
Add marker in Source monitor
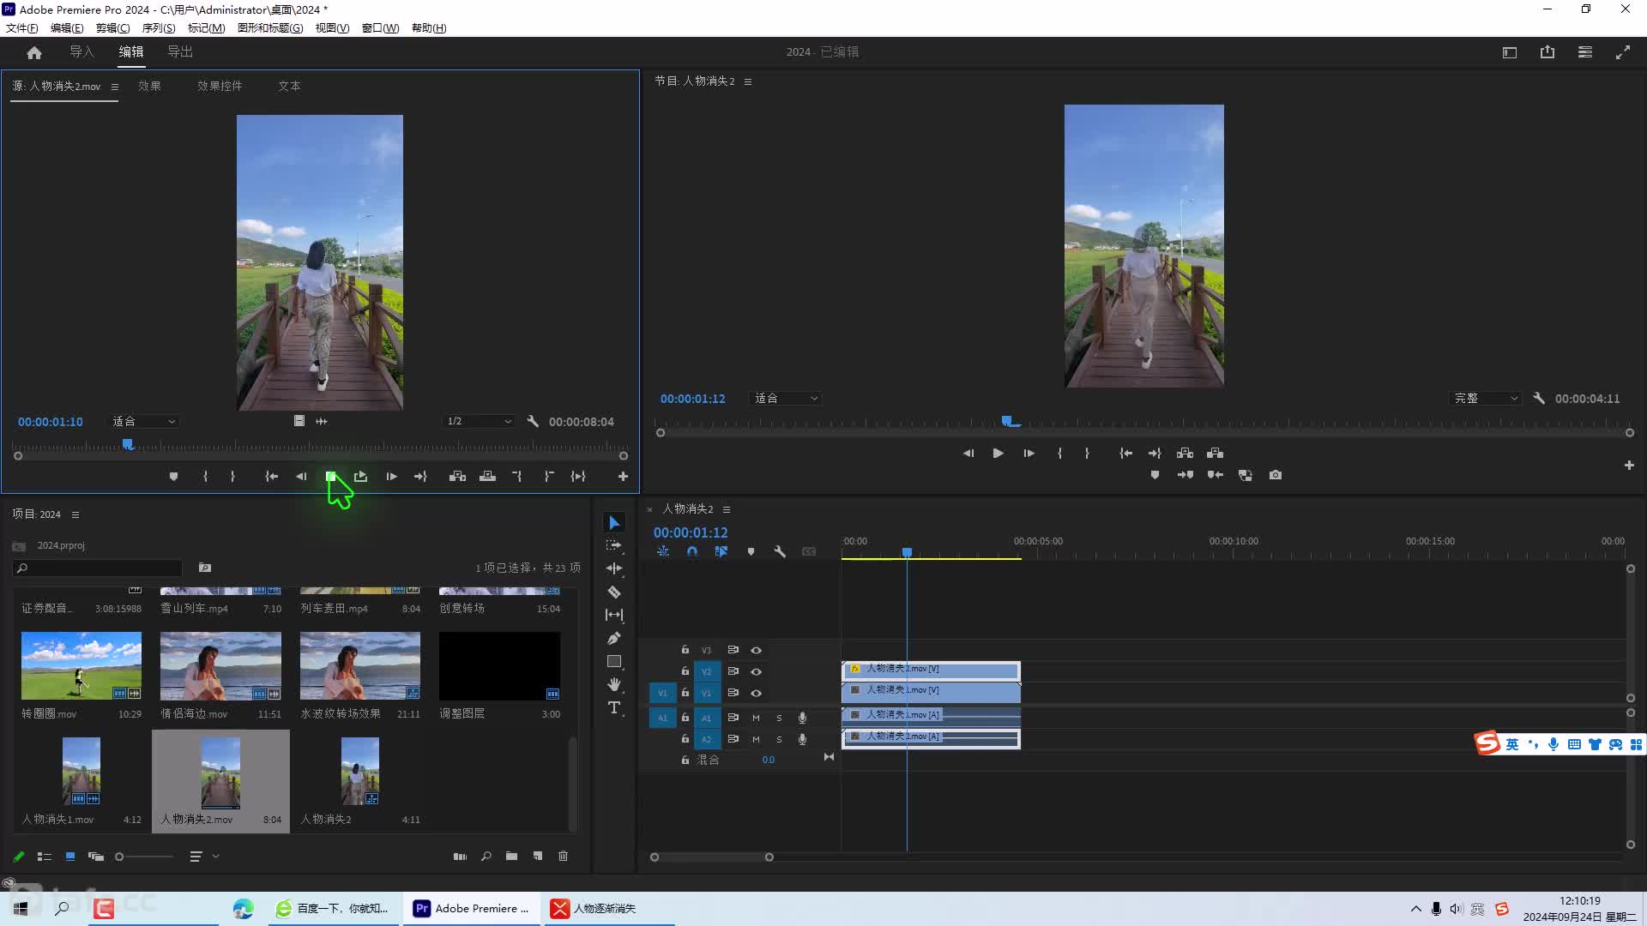(x=173, y=477)
